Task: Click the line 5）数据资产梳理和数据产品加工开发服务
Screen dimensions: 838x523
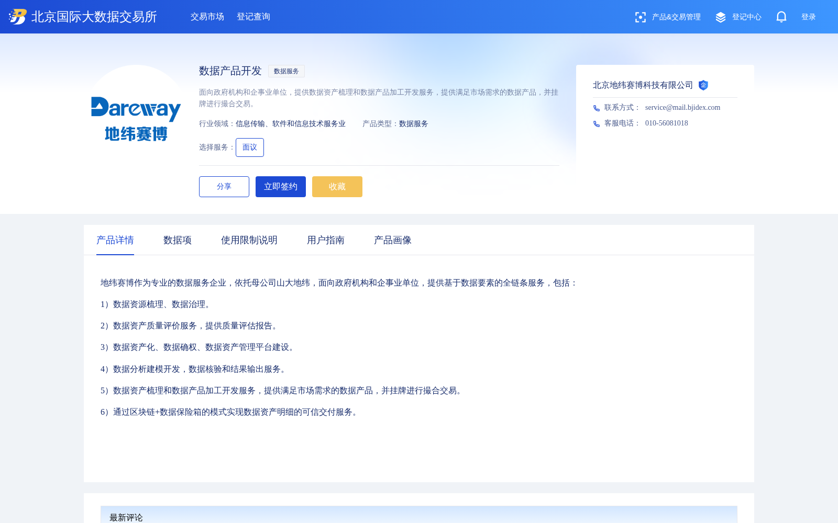Action: pos(283,391)
